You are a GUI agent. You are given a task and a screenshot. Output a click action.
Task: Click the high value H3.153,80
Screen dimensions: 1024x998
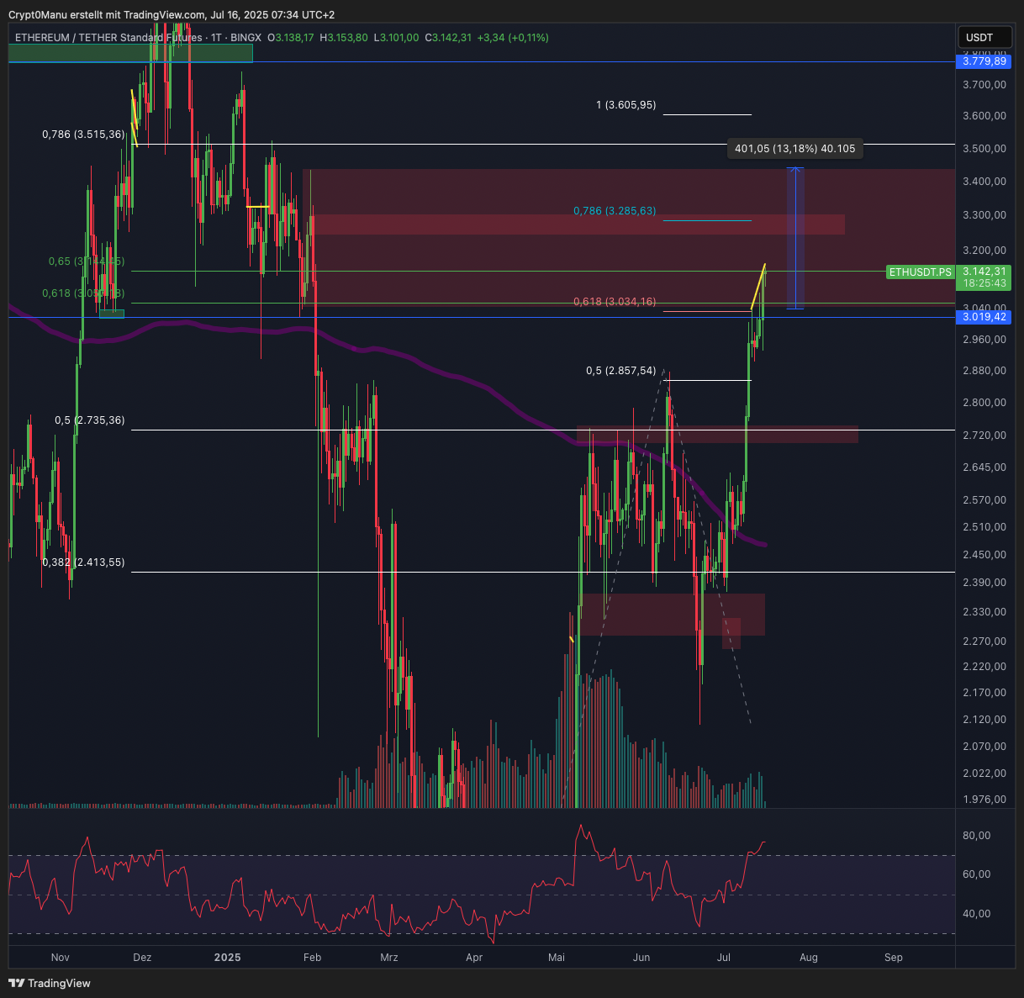pos(344,38)
